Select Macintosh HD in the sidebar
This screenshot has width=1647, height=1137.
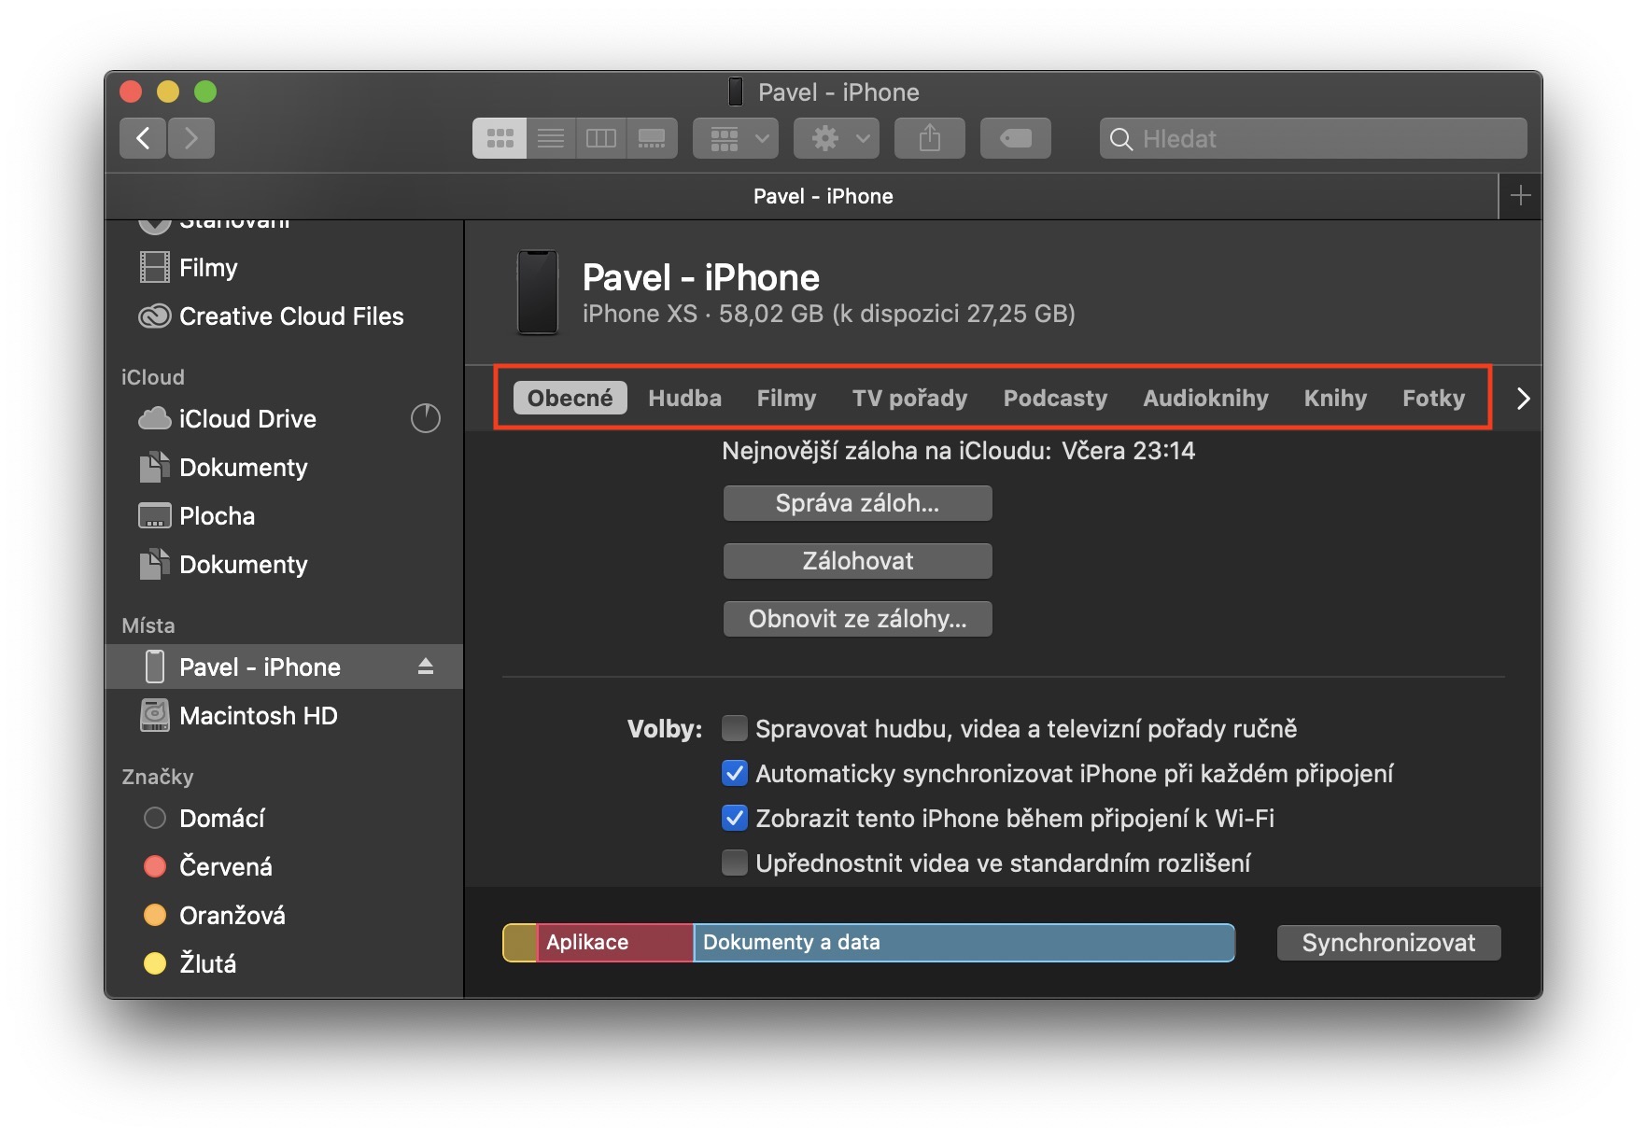pos(284,716)
